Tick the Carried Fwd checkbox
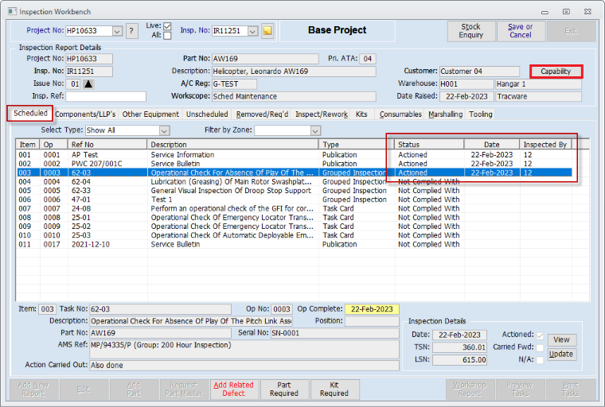This screenshot has width=605, height=407. pyautogui.click(x=541, y=347)
